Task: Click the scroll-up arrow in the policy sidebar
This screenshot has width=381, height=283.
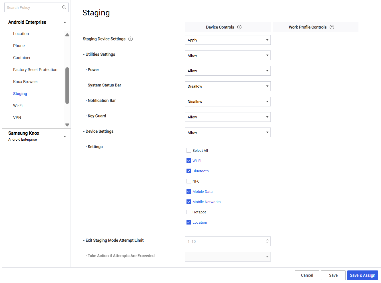Action: pos(67,34)
